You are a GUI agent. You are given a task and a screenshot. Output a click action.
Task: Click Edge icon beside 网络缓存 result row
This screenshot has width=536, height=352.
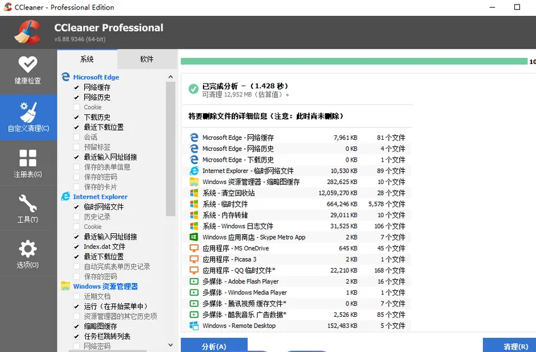click(194, 137)
